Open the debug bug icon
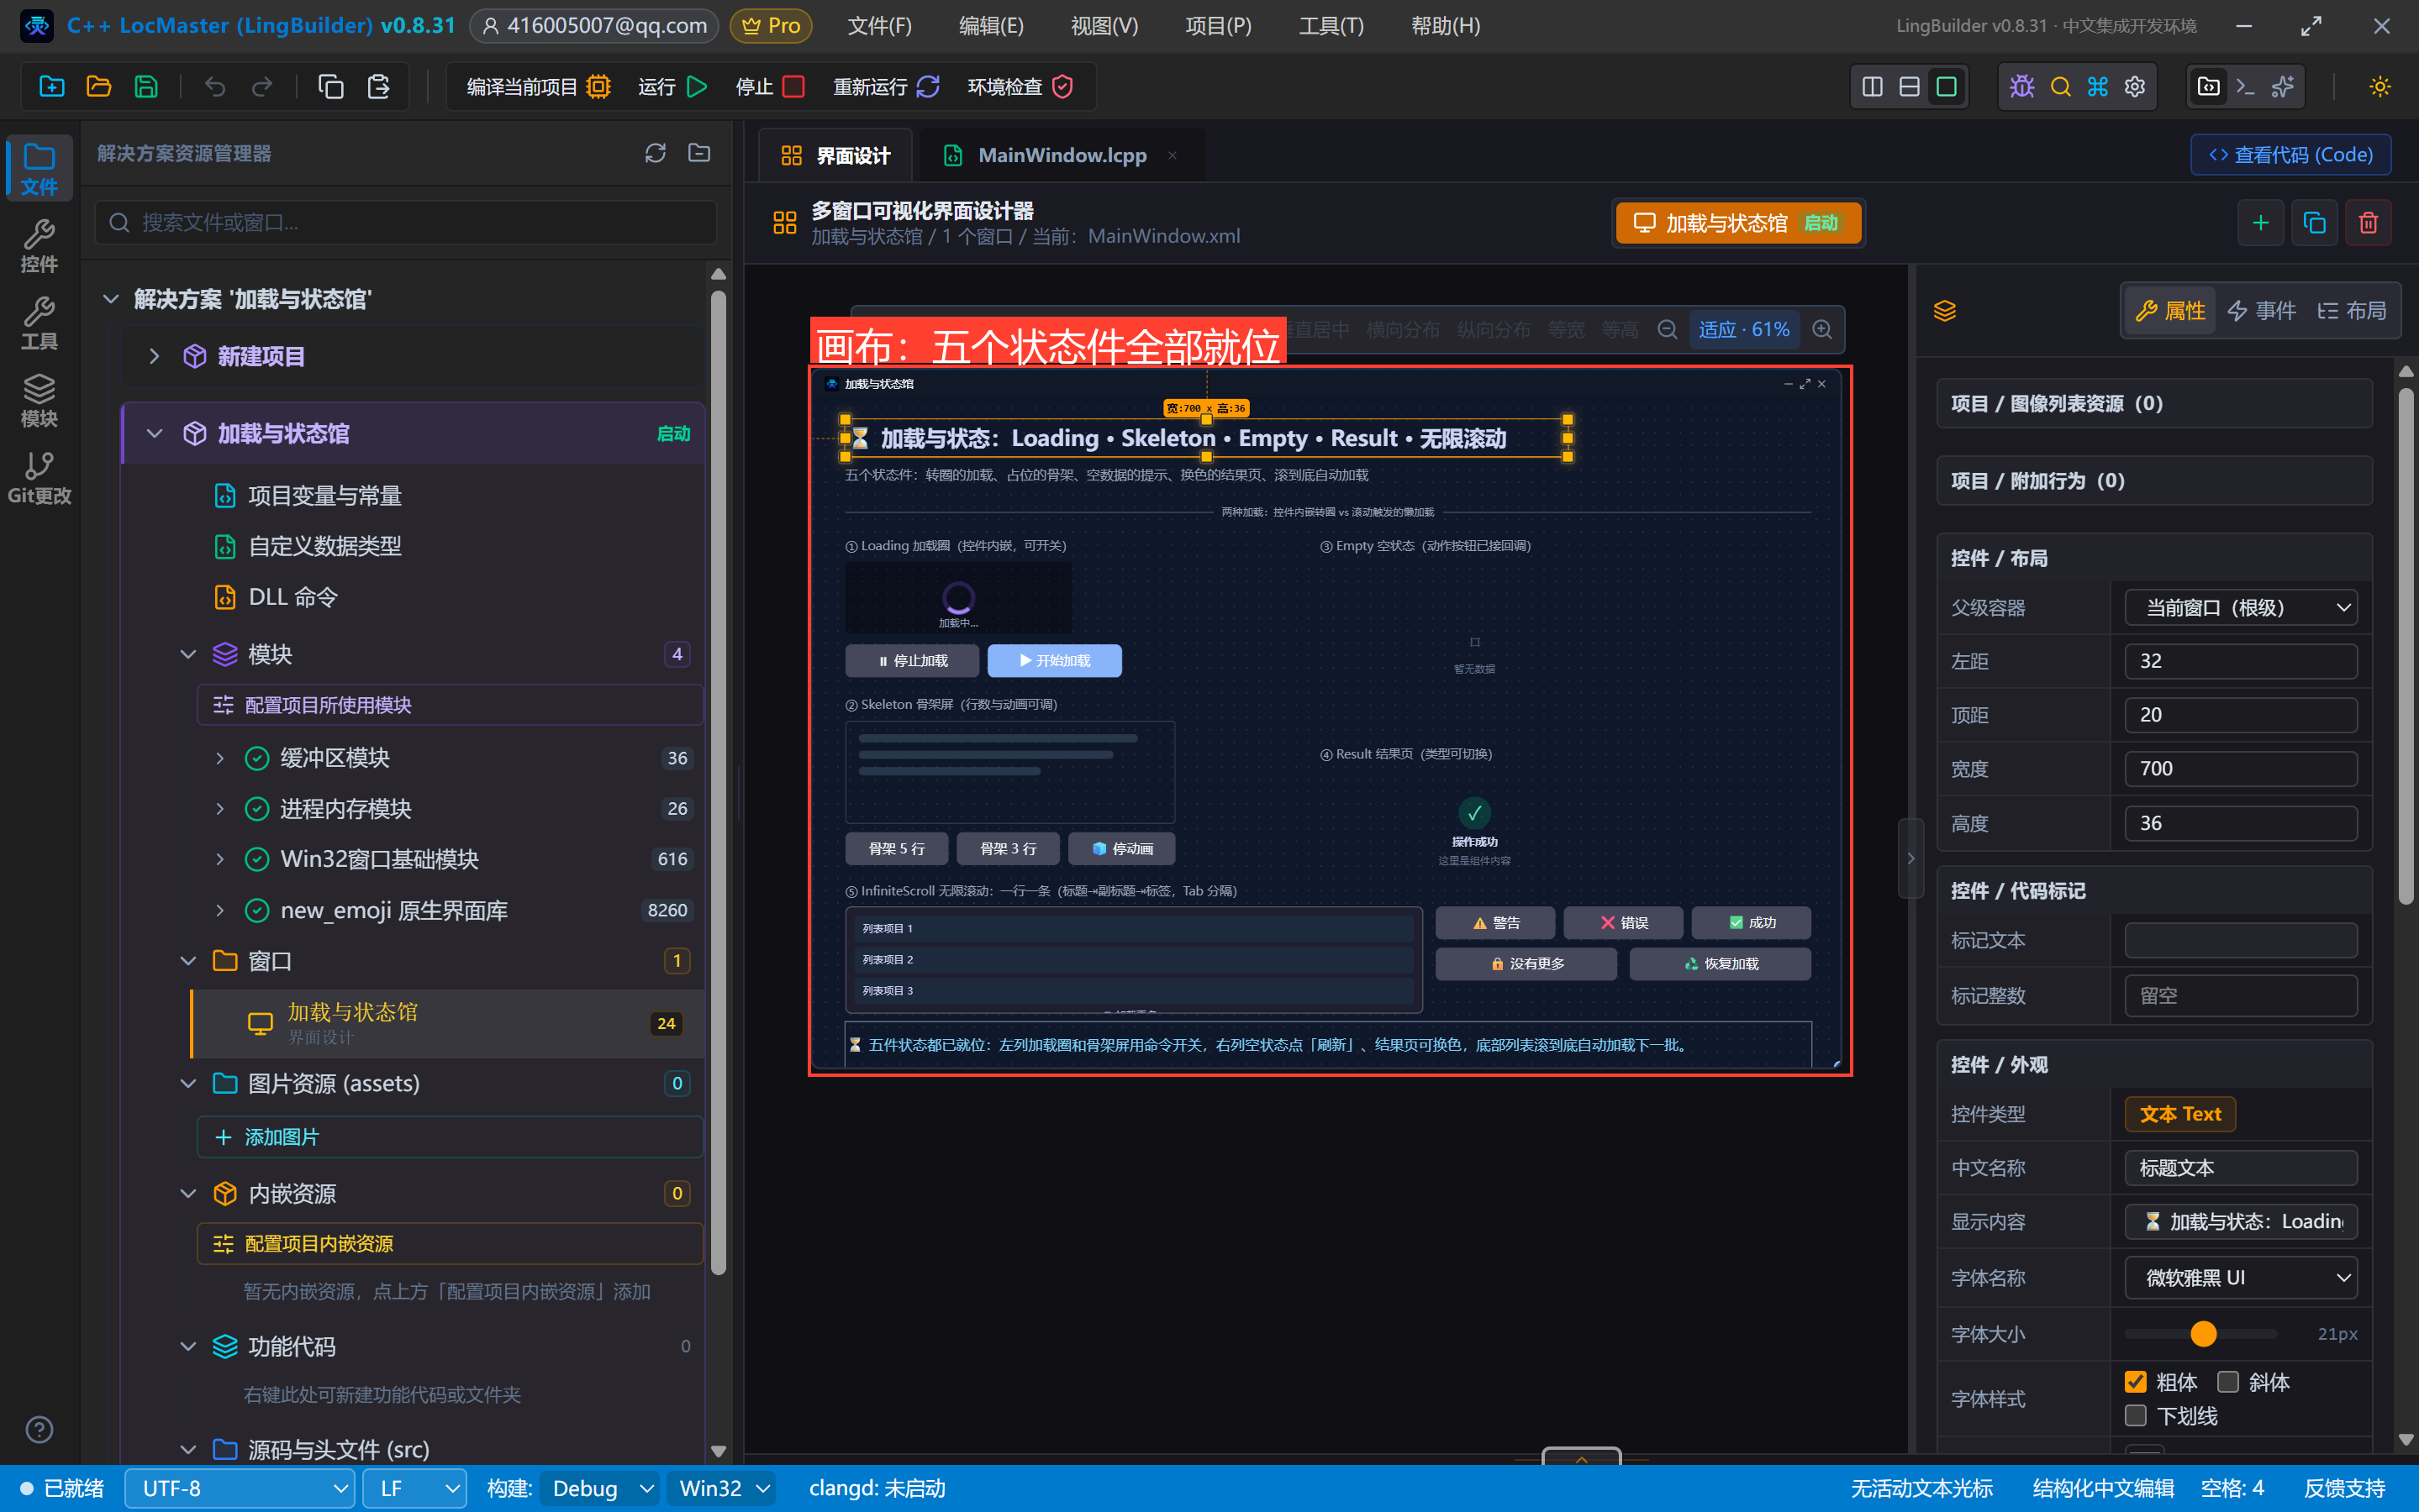 2021,86
